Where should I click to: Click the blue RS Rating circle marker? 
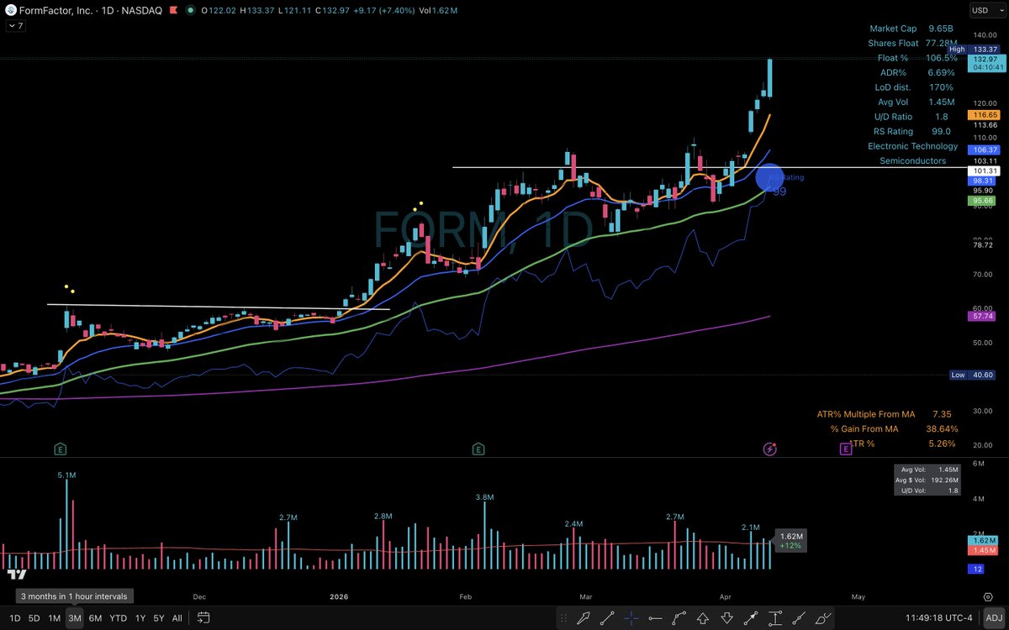pos(770,177)
